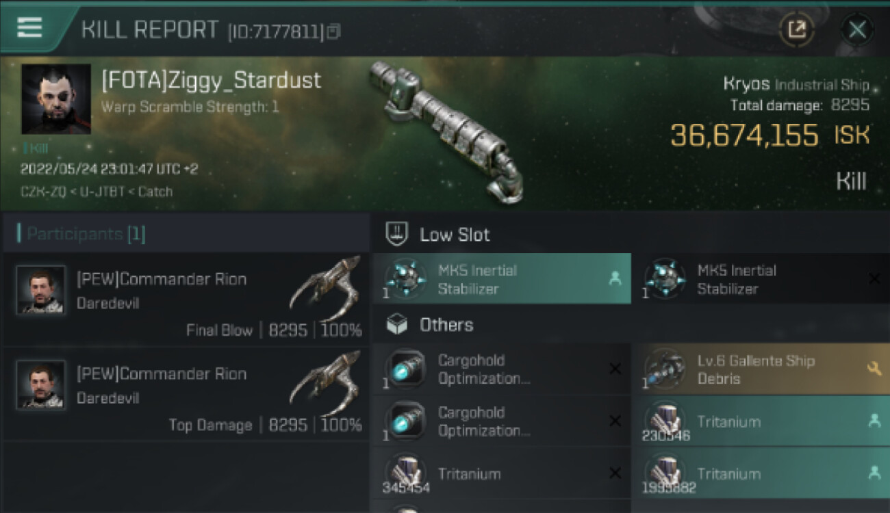Select the Tritanium stack of 230546
This screenshot has height=513, width=890.
click(x=760, y=421)
